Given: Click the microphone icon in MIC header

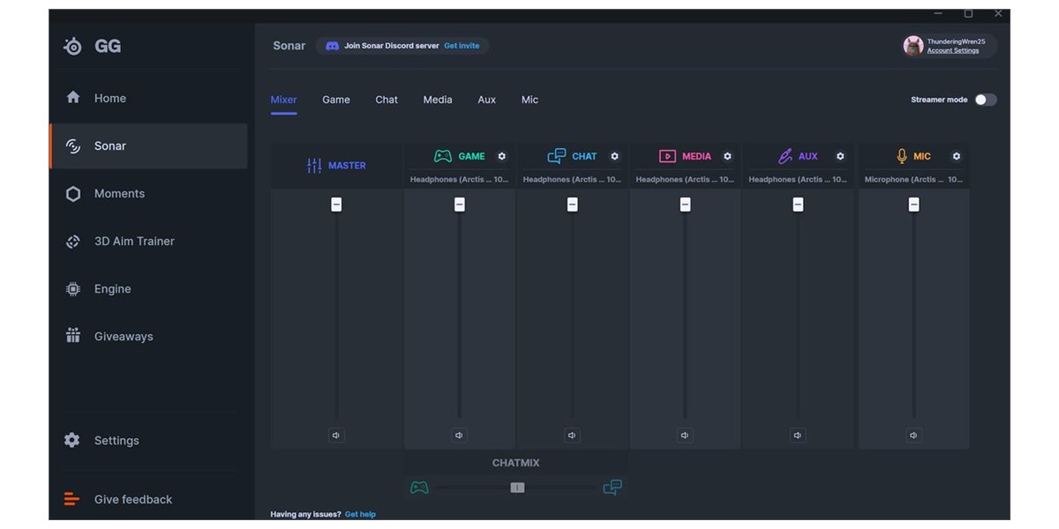Looking at the screenshot, I should [x=902, y=156].
